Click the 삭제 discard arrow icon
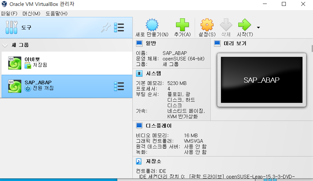 tap(226, 25)
